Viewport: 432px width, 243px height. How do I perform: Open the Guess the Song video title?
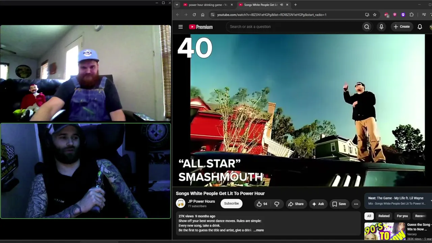(x=419, y=227)
